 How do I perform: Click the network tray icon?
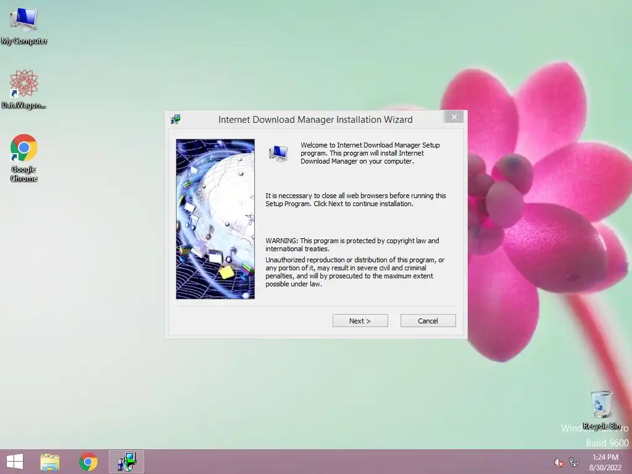574,462
